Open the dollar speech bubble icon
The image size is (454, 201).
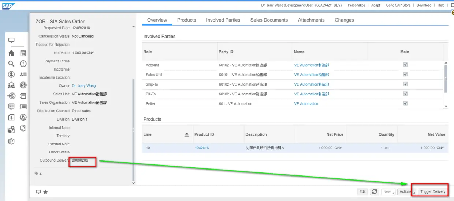[11, 107]
